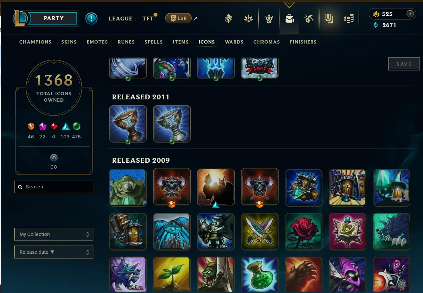Open the My Collection dropdown
Image resolution: width=423 pixels, height=293 pixels.
tap(54, 234)
